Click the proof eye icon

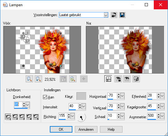point(127,79)
